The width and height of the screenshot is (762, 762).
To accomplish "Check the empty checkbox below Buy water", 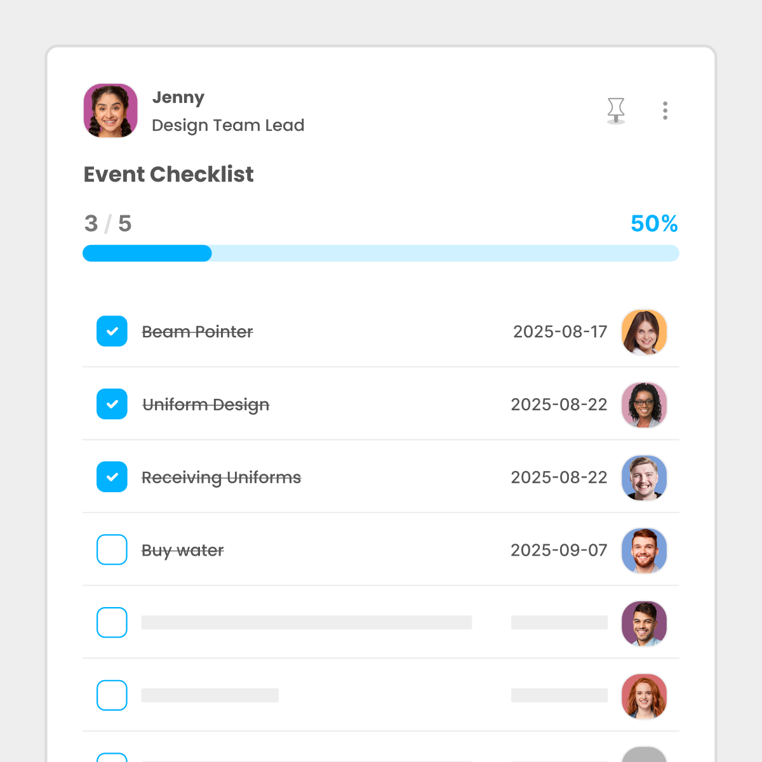I will 112,623.
